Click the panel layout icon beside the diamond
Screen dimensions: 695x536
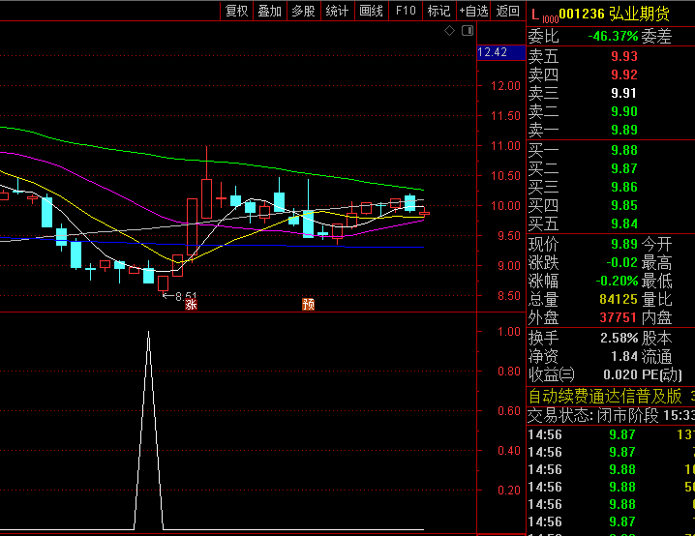[466, 32]
